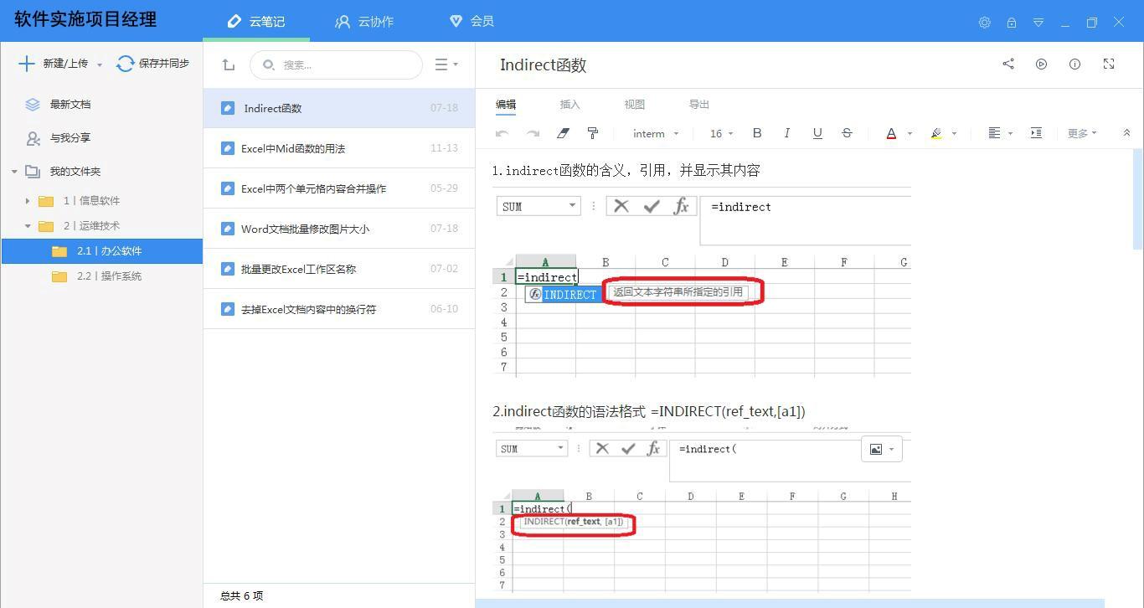The image size is (1144, 608).
Task: Click the note search field
Action: (x=336, y=64)
